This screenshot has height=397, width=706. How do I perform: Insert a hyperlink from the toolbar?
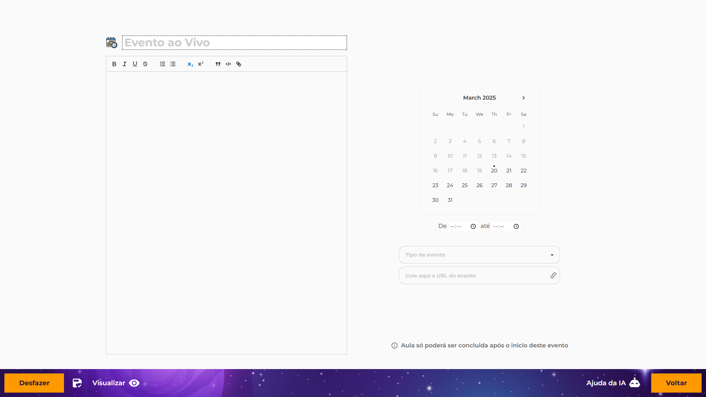[x=239, y=64]
